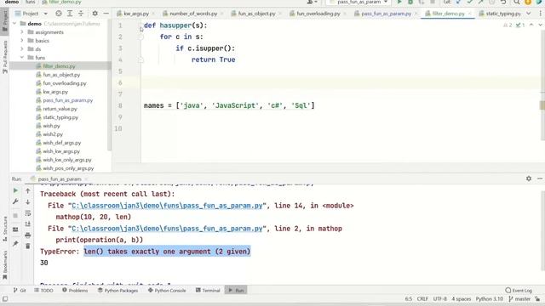Show hidden editor tabs chevron

coord(529,14)
